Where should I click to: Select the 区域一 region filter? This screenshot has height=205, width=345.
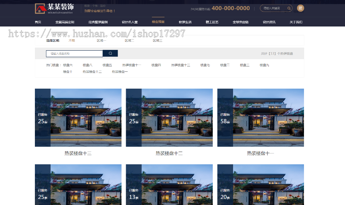102,41
